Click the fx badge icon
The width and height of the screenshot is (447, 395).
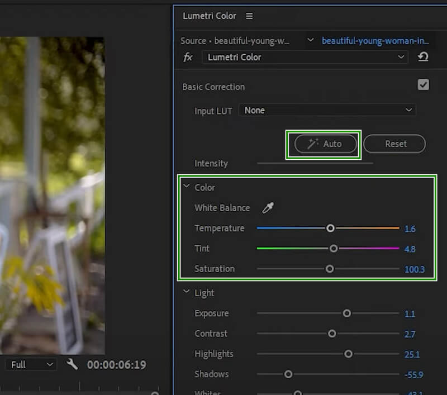188,57
